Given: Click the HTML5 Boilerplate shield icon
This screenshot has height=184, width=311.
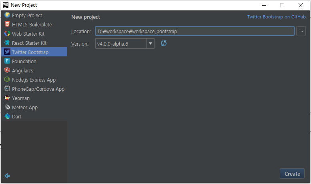Looking at the screenshot, I should click(x=7, y=24).
